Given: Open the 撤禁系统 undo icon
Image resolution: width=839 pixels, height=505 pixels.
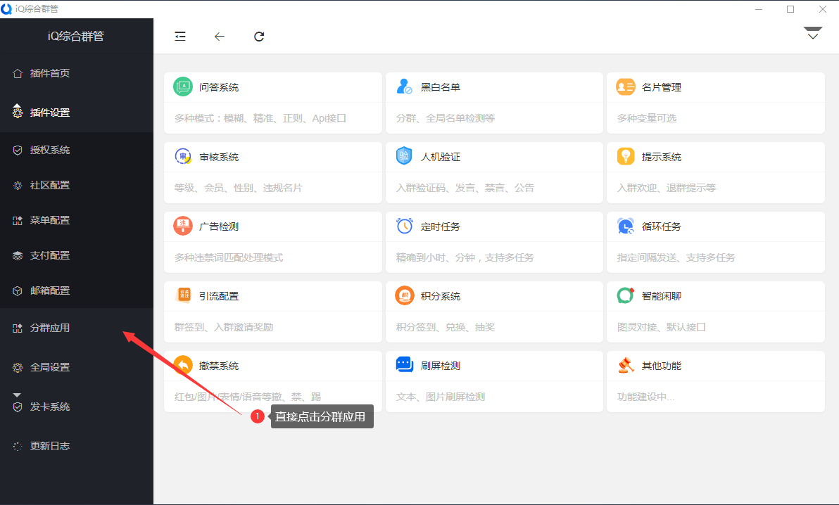Looking at the screenshot, I should coord(183,365).
